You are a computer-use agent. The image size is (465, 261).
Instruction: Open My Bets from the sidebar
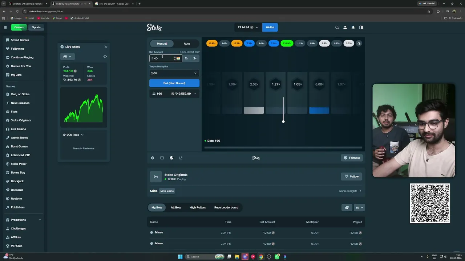(16, 75)
